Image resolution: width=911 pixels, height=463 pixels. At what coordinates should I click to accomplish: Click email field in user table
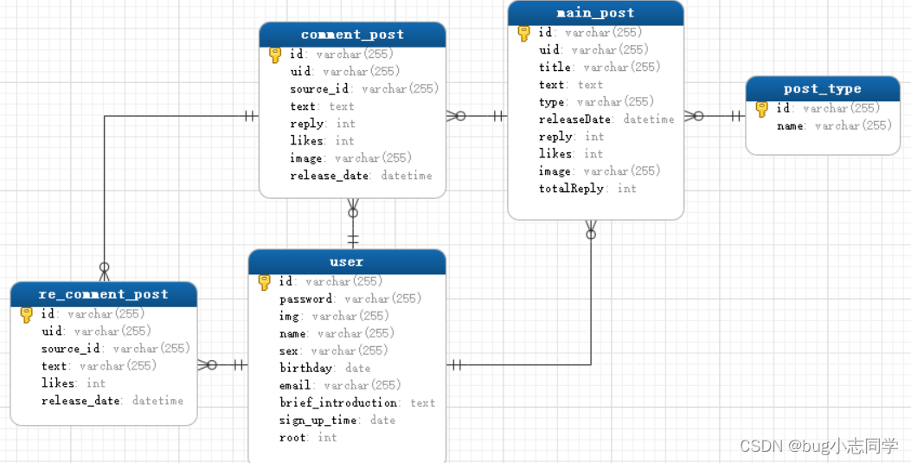point(341,386)
